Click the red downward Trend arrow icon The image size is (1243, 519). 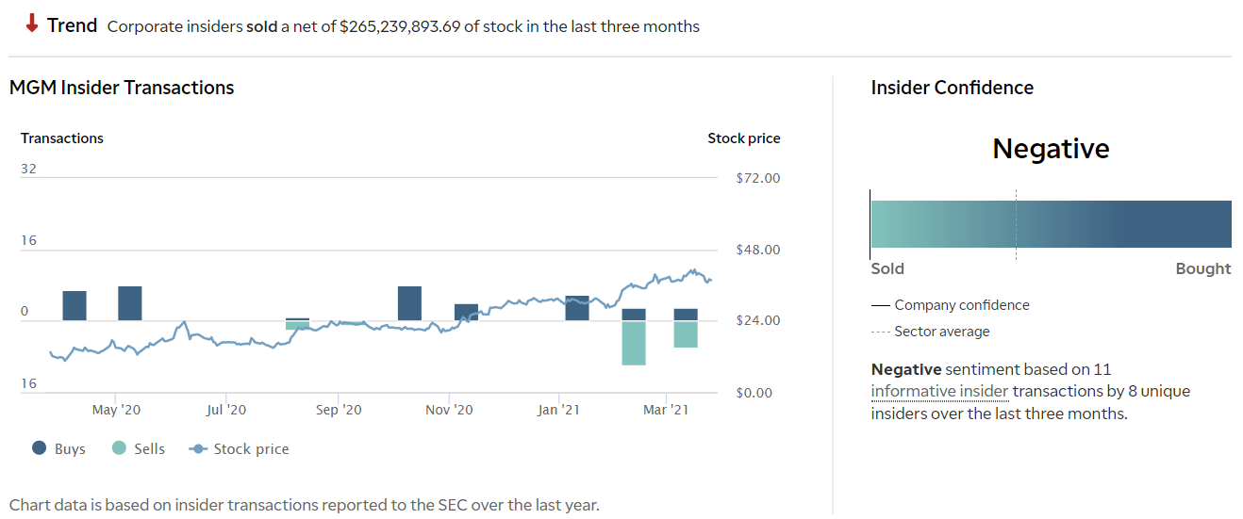(x=32, y=24)
